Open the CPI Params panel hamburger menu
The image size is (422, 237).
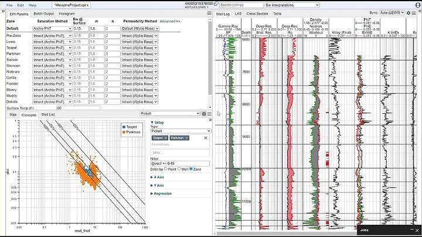click(209, 13)
